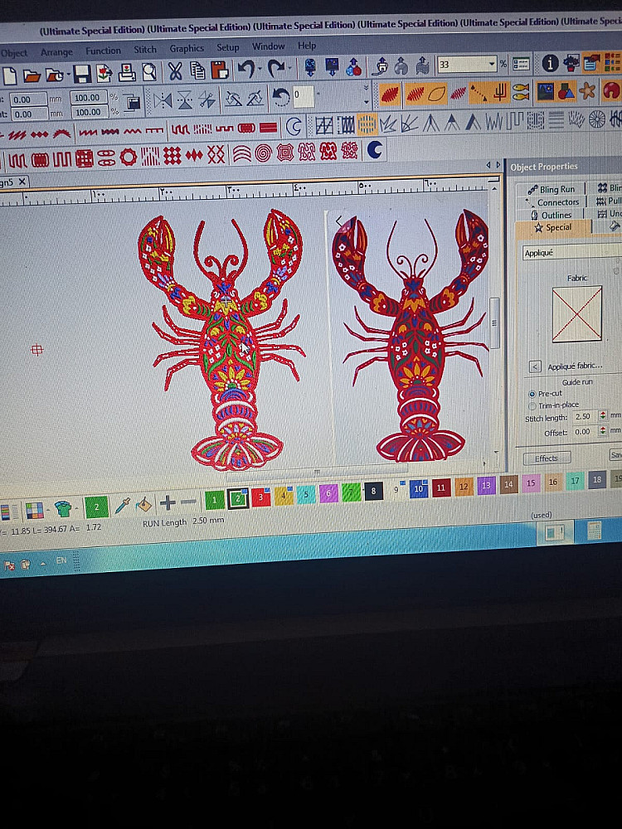Choose the red gear ring stitch icon

point(128,157)
